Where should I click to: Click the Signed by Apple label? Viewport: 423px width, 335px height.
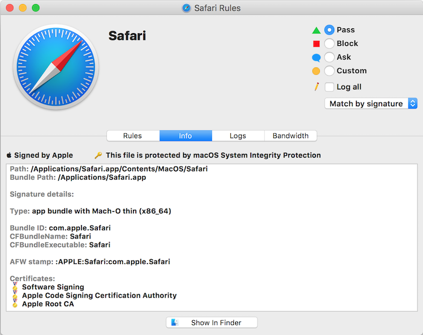coord(44,155)
